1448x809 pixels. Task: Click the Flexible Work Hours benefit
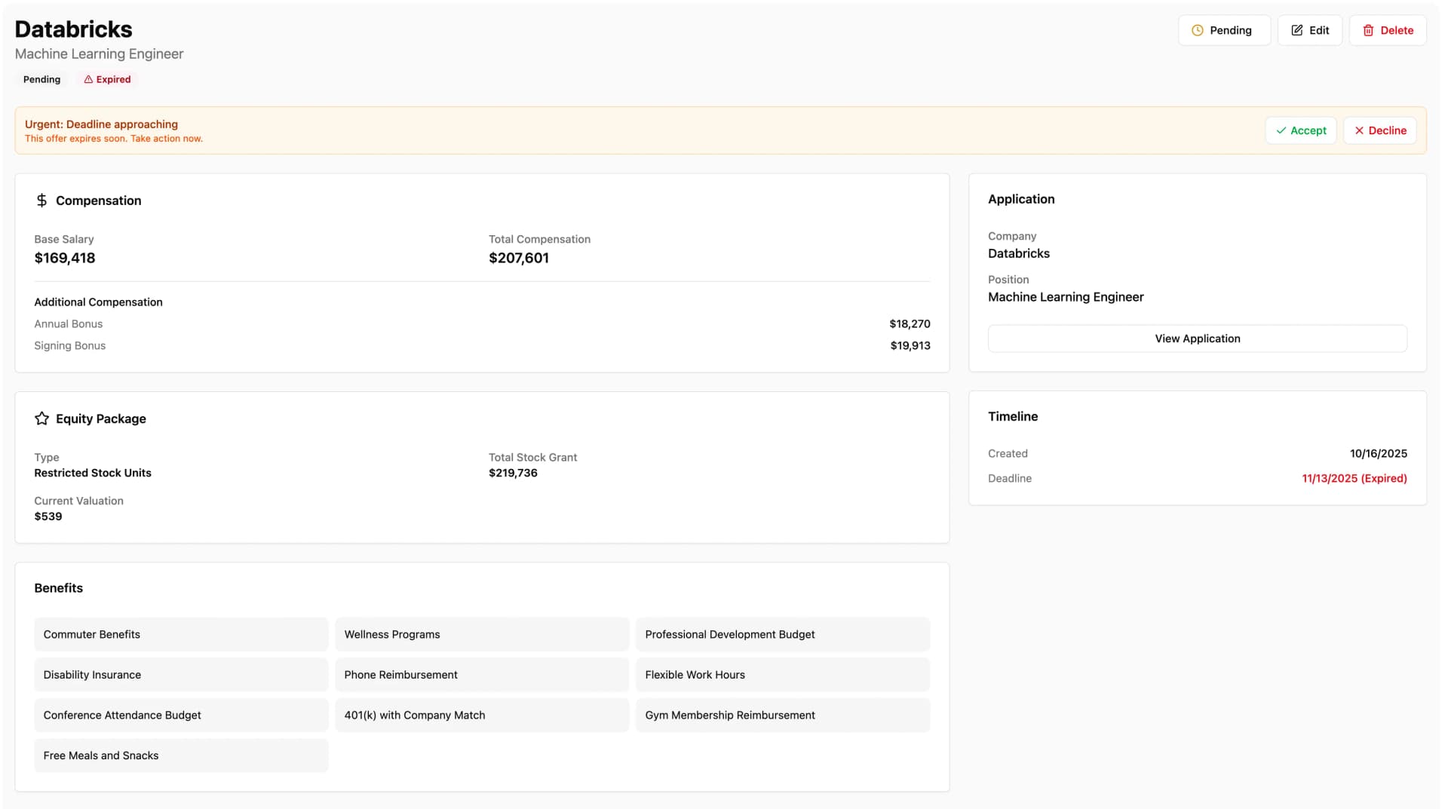pyautogui.click(x=783, y=675)
